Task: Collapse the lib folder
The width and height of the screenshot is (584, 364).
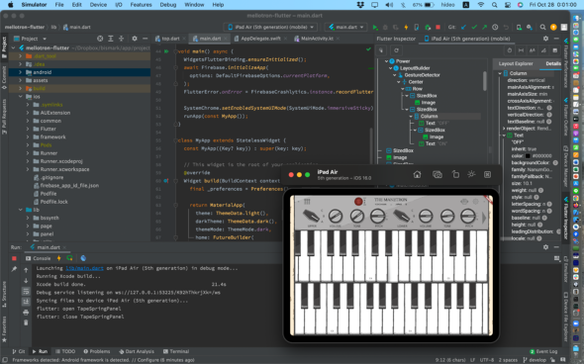Action: (21, 210)
